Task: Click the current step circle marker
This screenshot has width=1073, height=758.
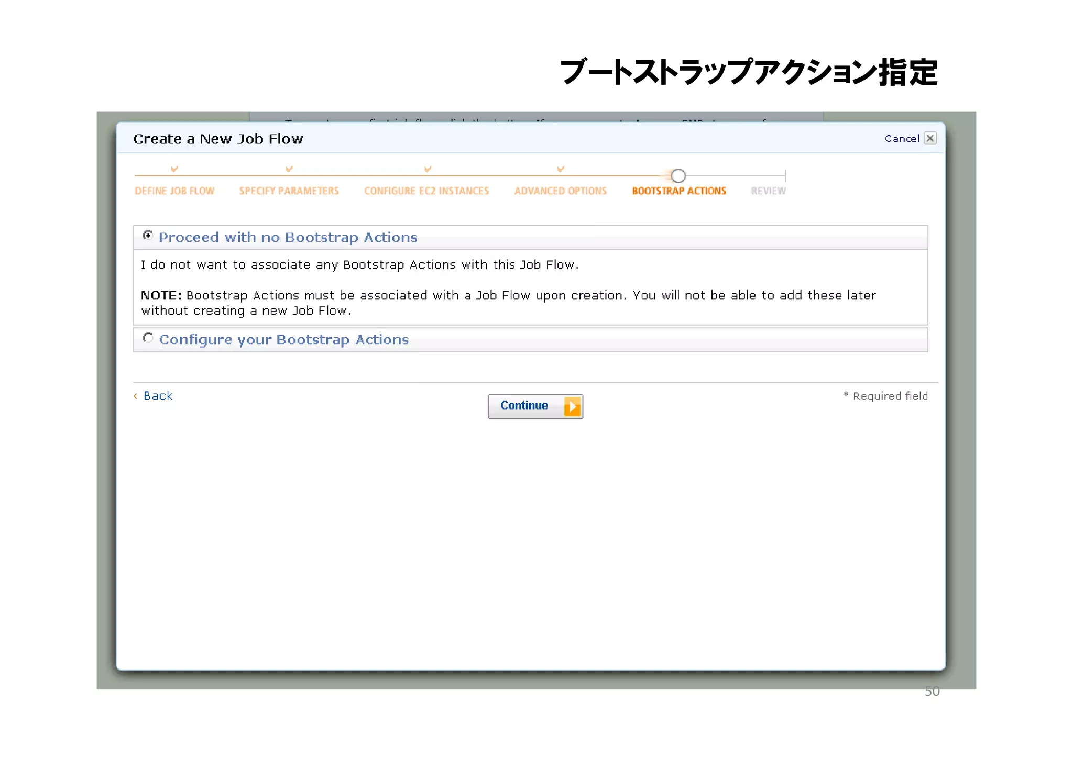Action: coord(678,176)
